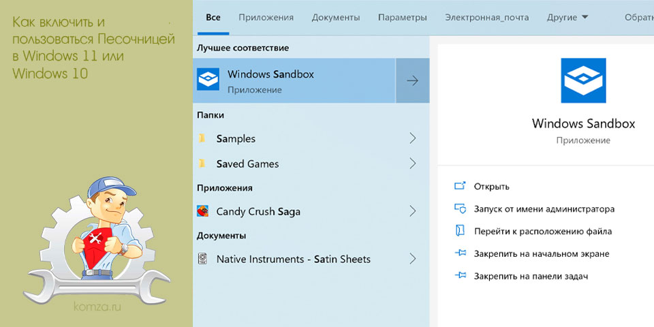
Task: Click the Saved Games folder icon
Action: point(202,163)
